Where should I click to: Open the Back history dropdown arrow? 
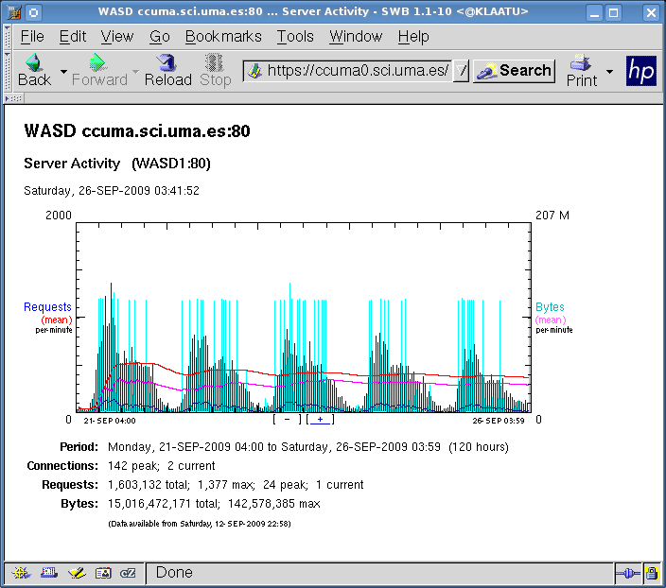(x=63, y=71)
